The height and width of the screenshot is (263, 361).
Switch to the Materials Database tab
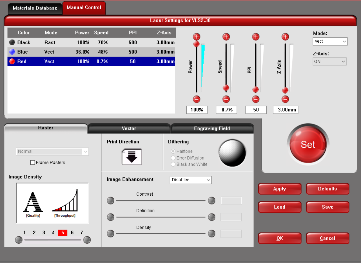(35, 8)
